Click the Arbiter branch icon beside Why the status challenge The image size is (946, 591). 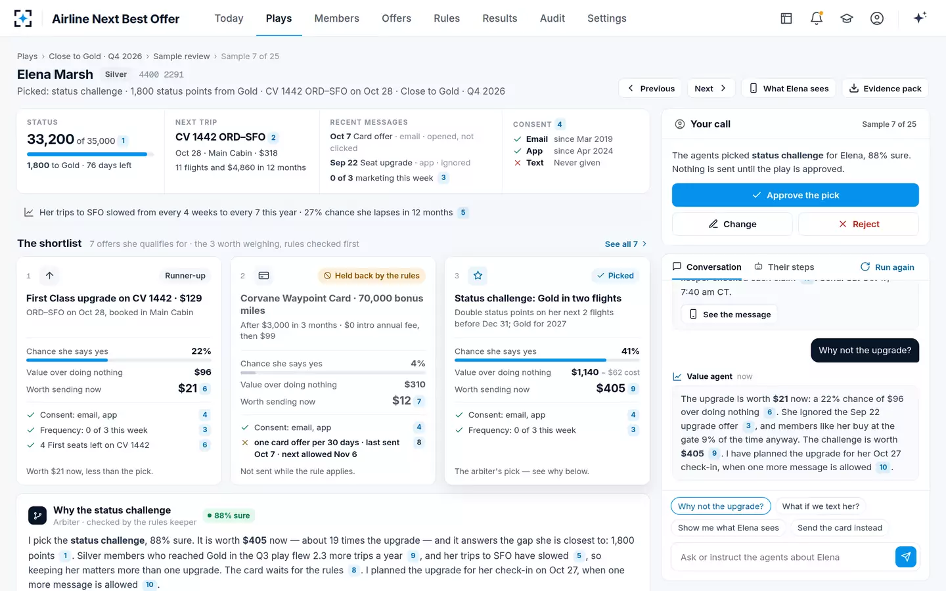click(37, 515)
